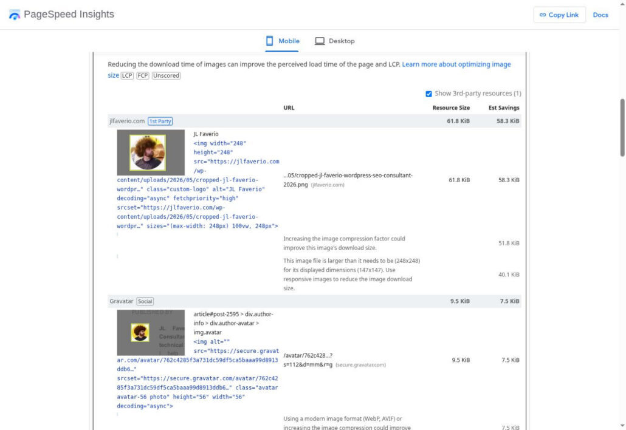Click the secure.gravatar.com avatar URL
This screenshot has width=626, height=430.
(308, 360)
